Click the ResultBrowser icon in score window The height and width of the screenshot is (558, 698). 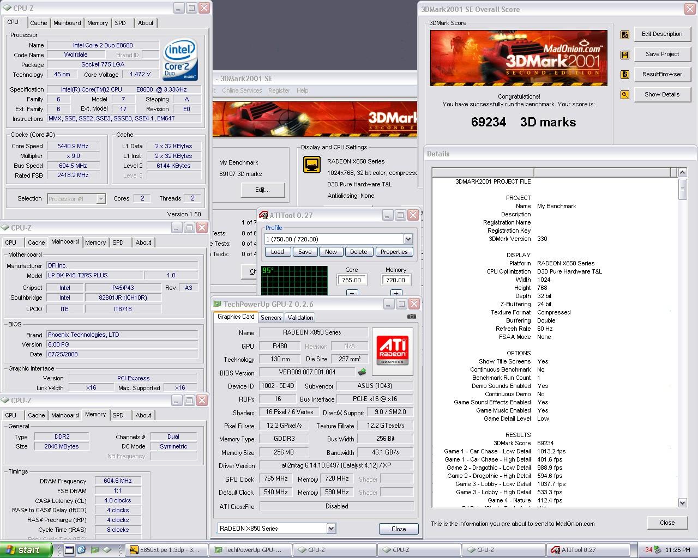point(625,75)
